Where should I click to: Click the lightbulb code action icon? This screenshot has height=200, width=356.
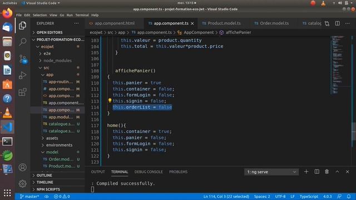(x=110, y=100)
